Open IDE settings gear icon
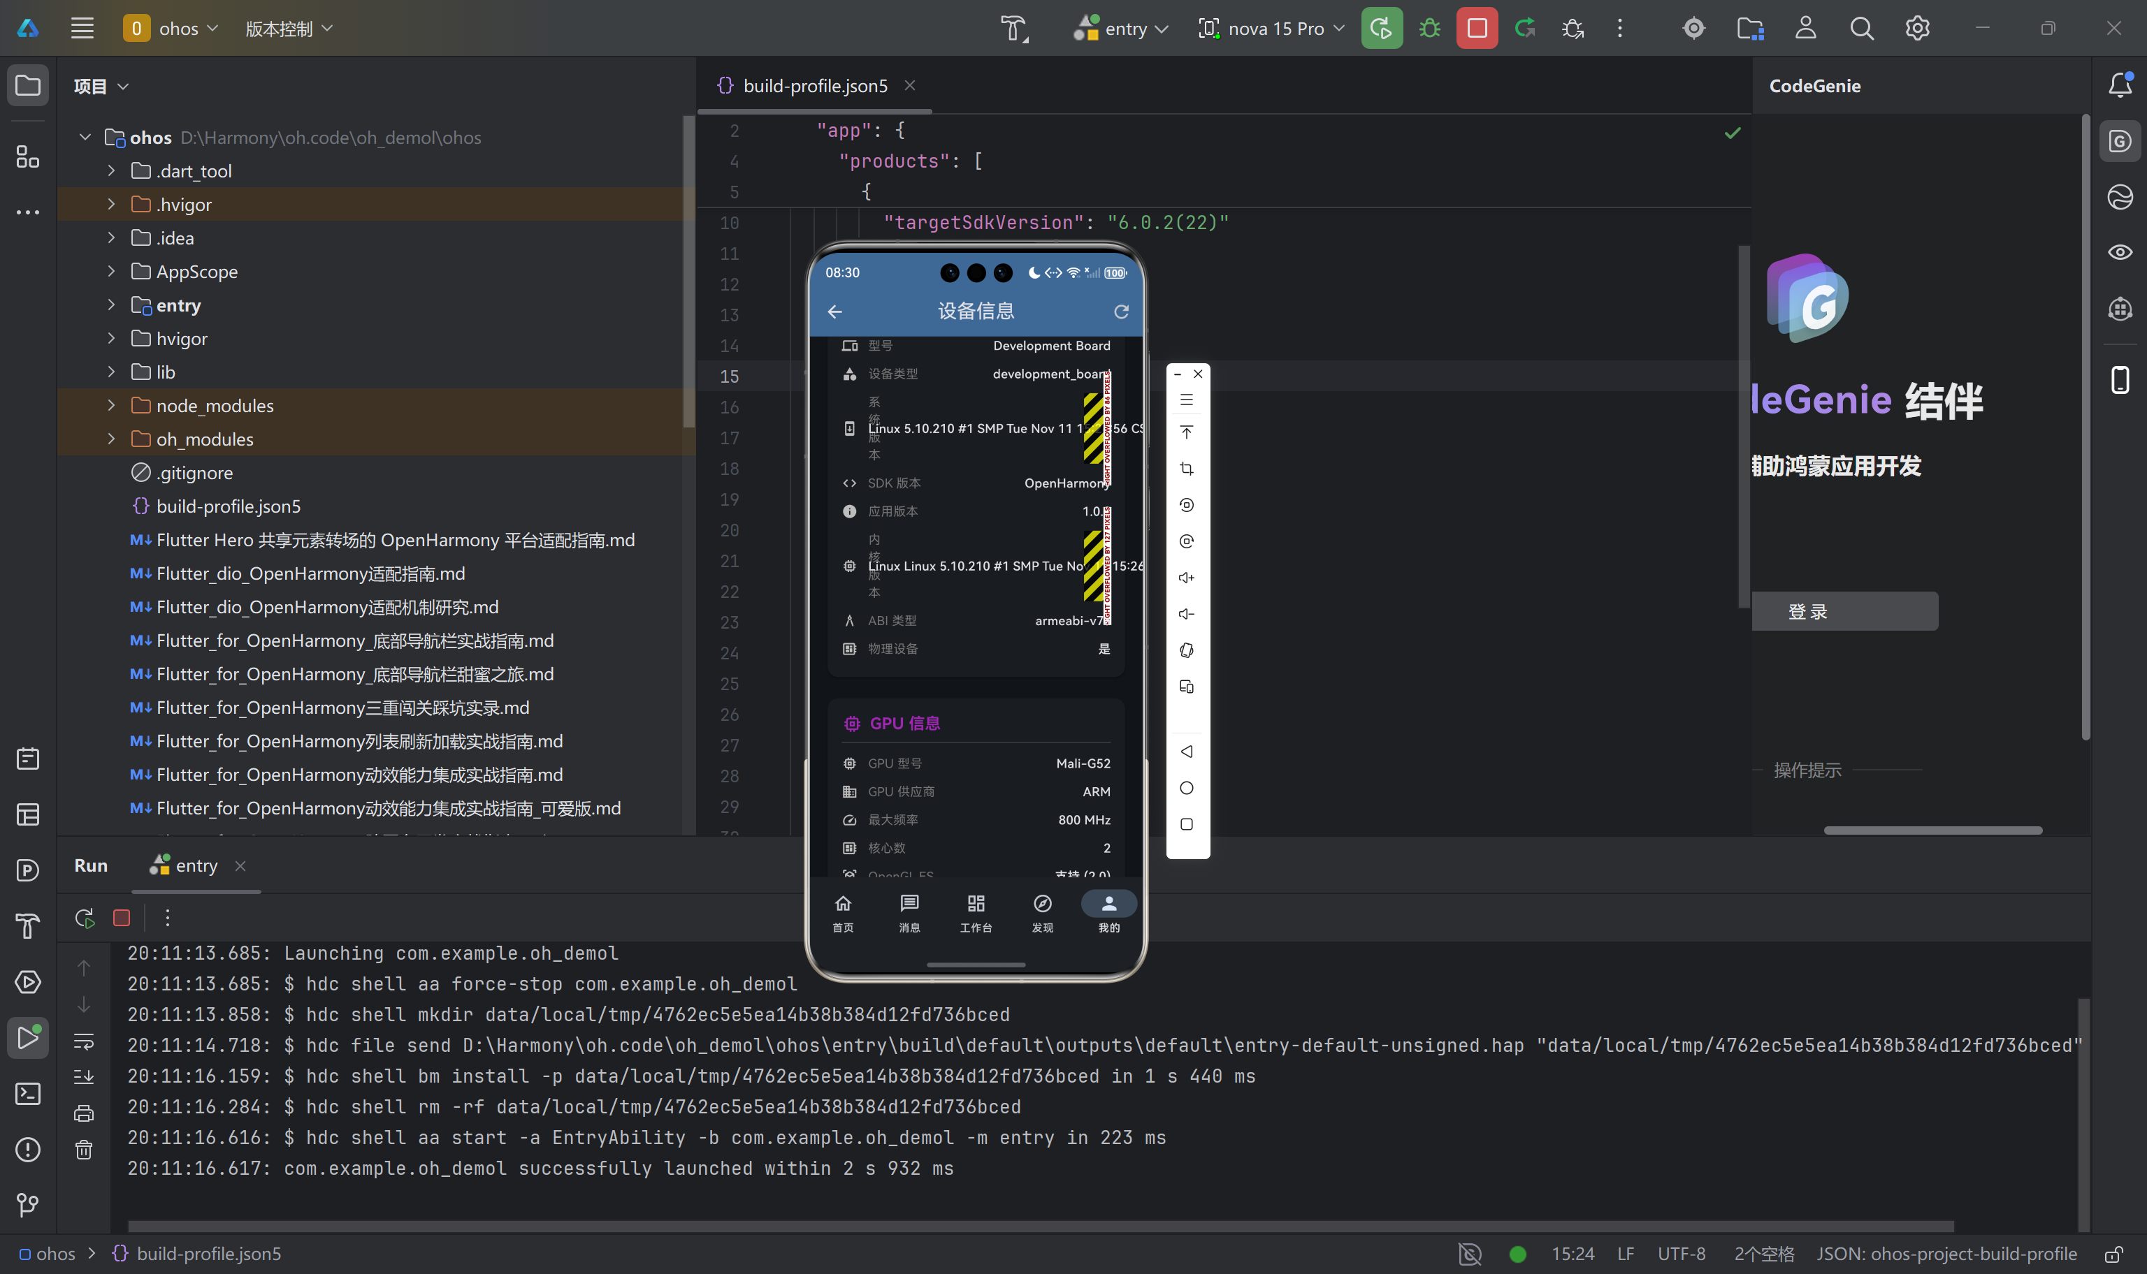The image size is (2147, 1274). [1917, 29]
